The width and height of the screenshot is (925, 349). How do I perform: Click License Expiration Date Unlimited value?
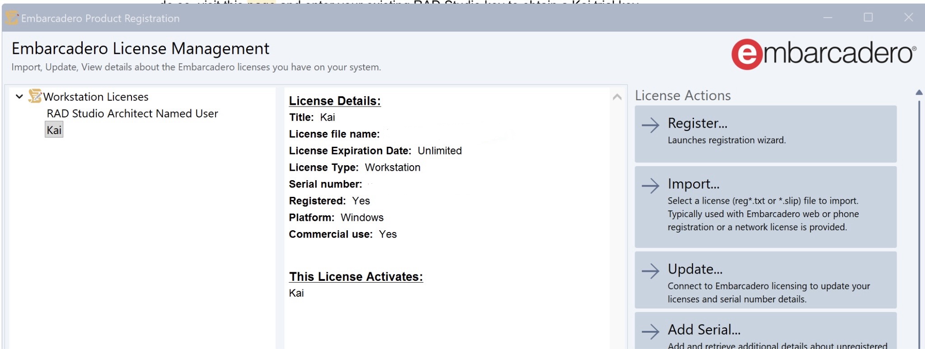[439, 151]
